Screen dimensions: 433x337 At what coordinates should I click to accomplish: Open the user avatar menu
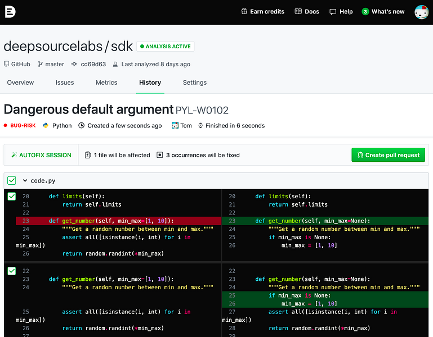(x=421, y=12)
